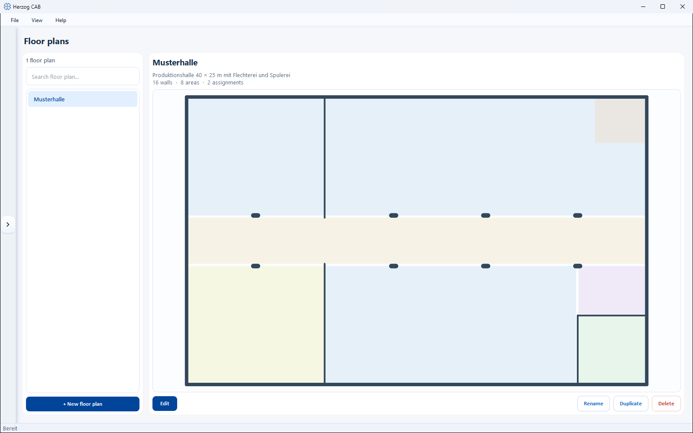Open the View menu
Screen dimensions: 693x433
37,20
